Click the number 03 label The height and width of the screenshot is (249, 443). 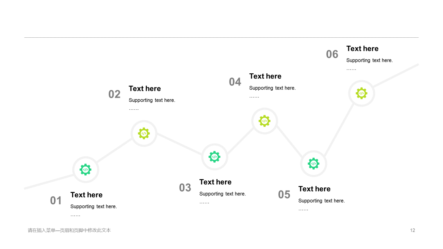[x=185, y=187]
